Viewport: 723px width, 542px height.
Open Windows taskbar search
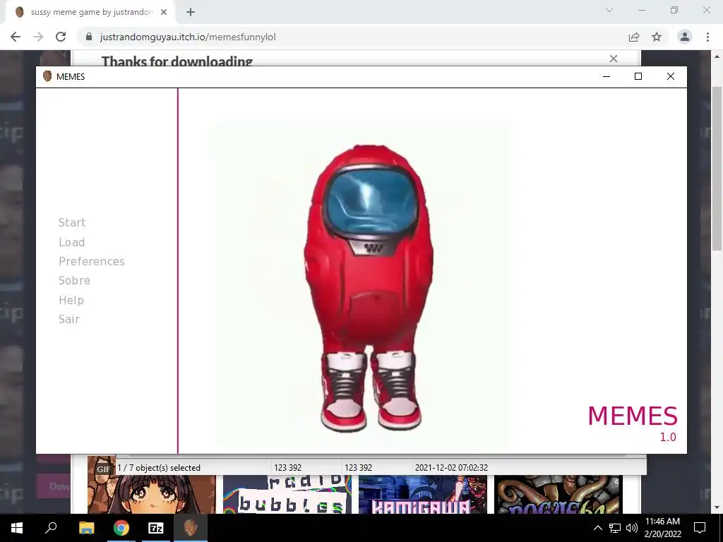click(x=51, y=528)
